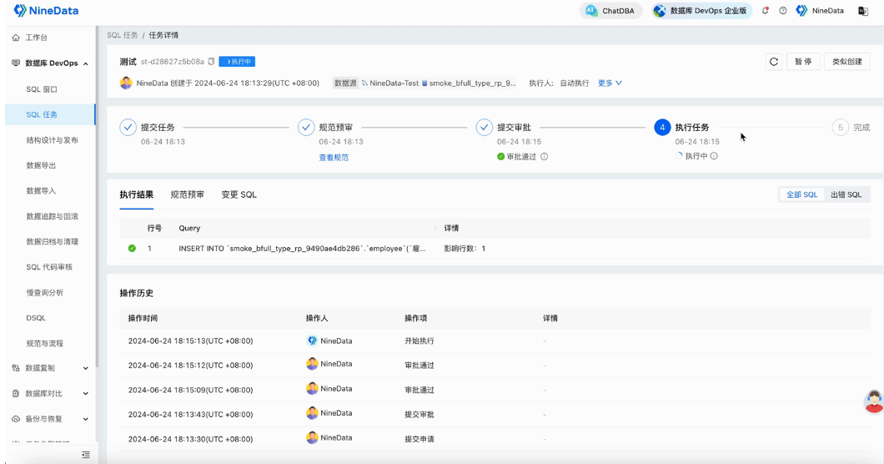
Task: Open DSQL in sidebar
Action: point(36,318)
